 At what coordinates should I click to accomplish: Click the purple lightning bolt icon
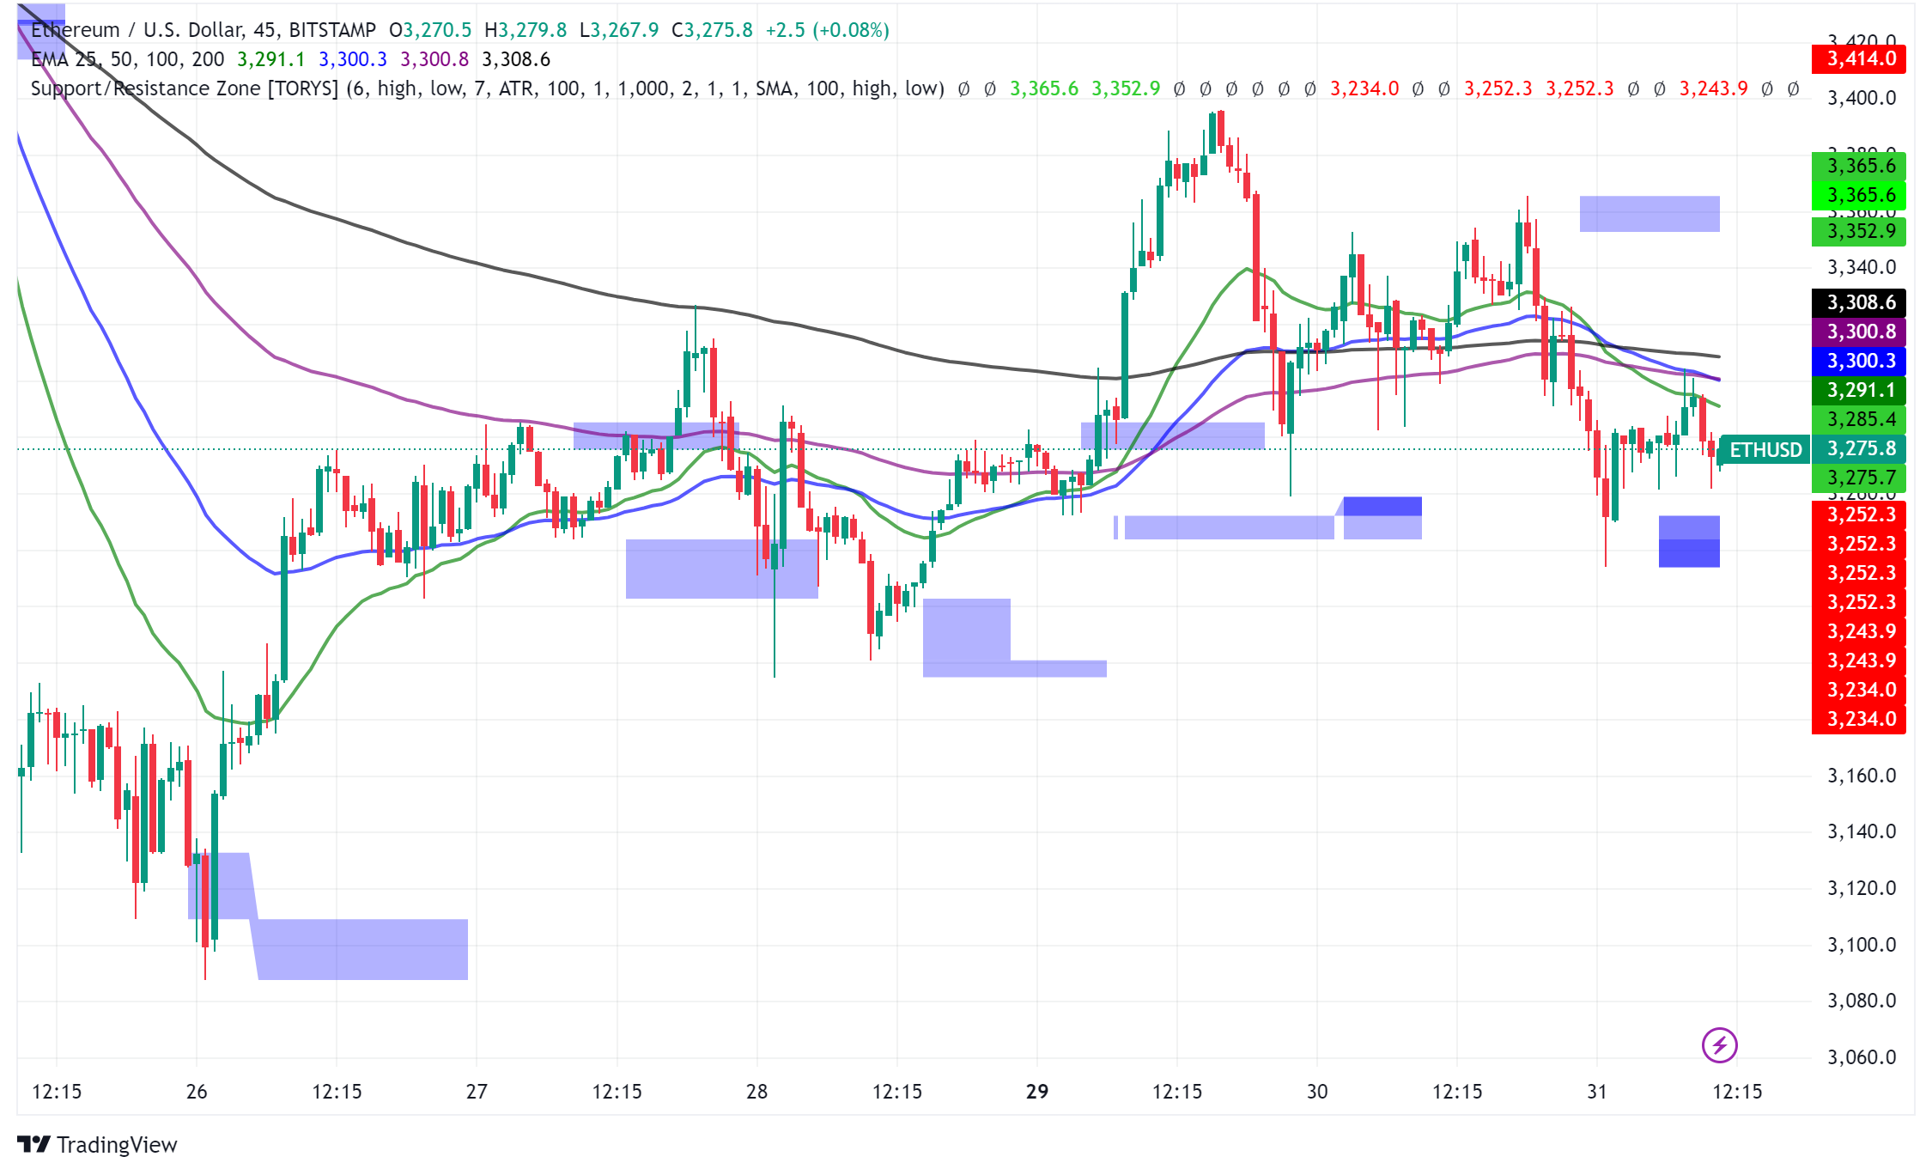tap(1719, 1045)
